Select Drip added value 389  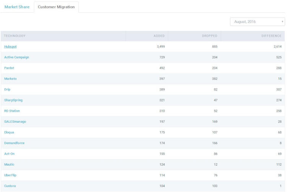click(162, 89)
